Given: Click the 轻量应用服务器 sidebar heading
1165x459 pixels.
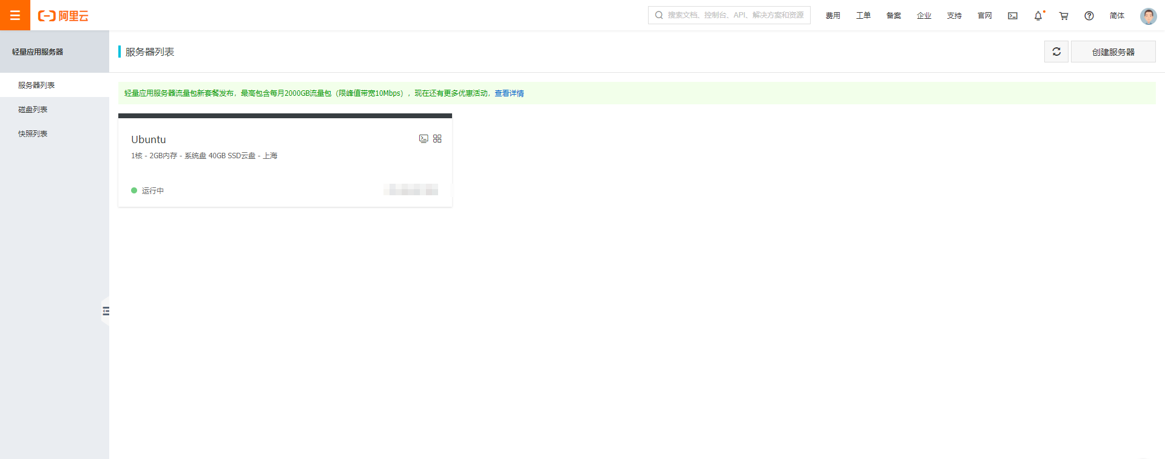Looking at the screenshot, I should point(38,52).
